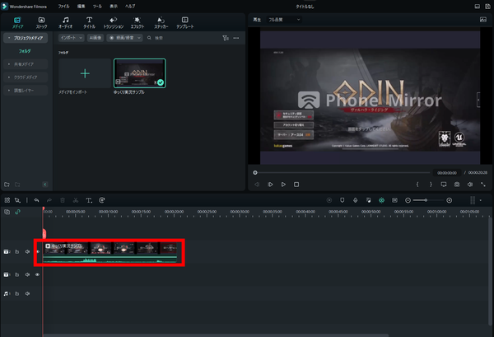This screenshot has height=337, width=494.
Task: Open the 録画/録音 dropdown
Action: pos(124,38)
